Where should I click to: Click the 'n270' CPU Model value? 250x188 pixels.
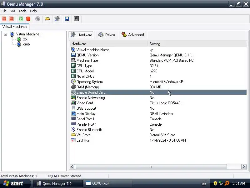[153, 71]
